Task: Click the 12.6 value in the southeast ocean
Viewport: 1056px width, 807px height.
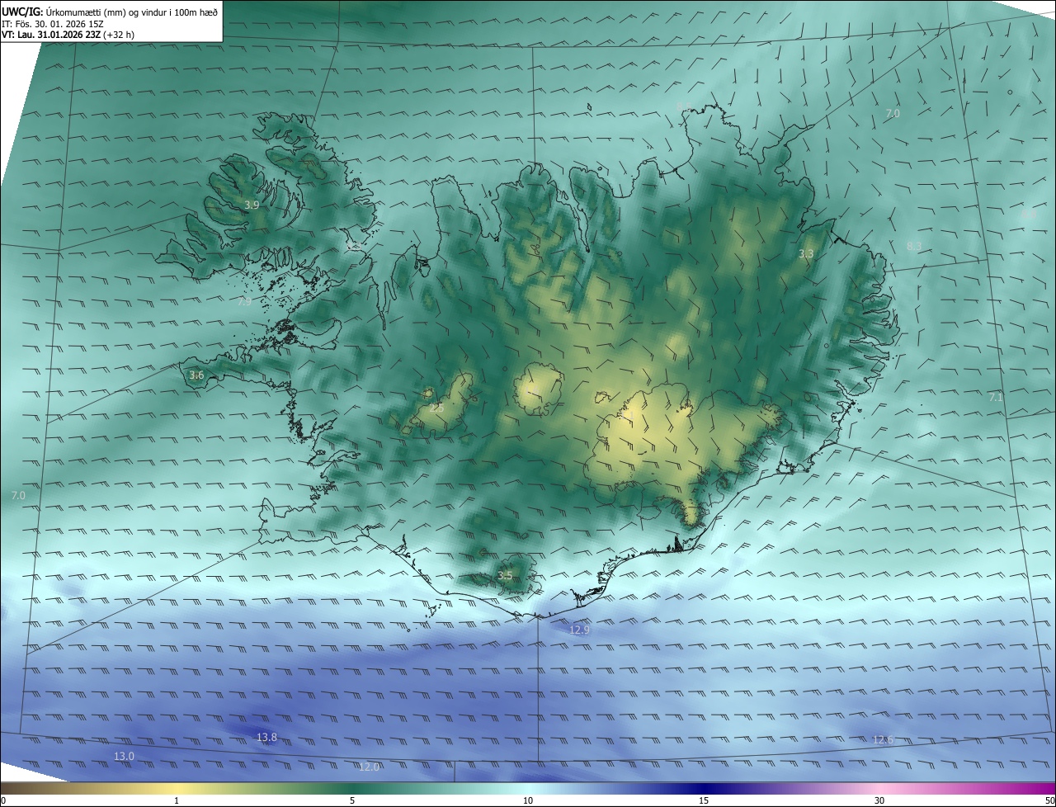Action: tap(883, 739)
